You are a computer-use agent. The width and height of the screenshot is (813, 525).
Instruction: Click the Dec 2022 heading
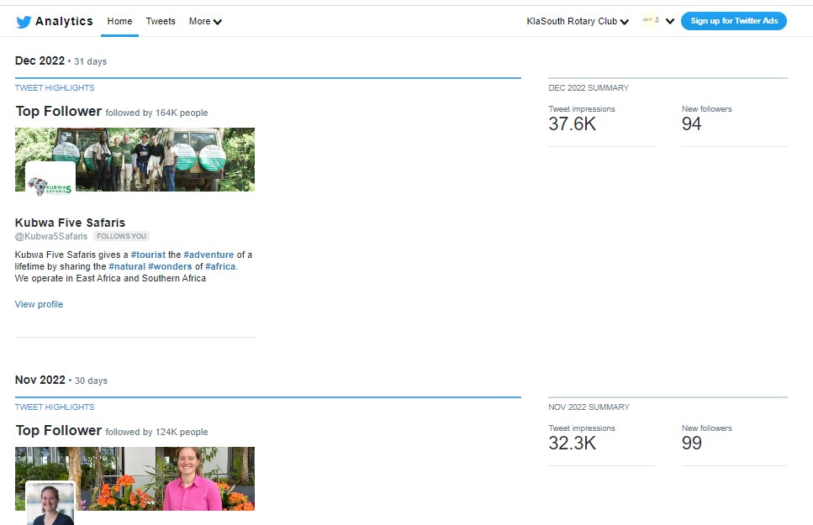[40, 60]
